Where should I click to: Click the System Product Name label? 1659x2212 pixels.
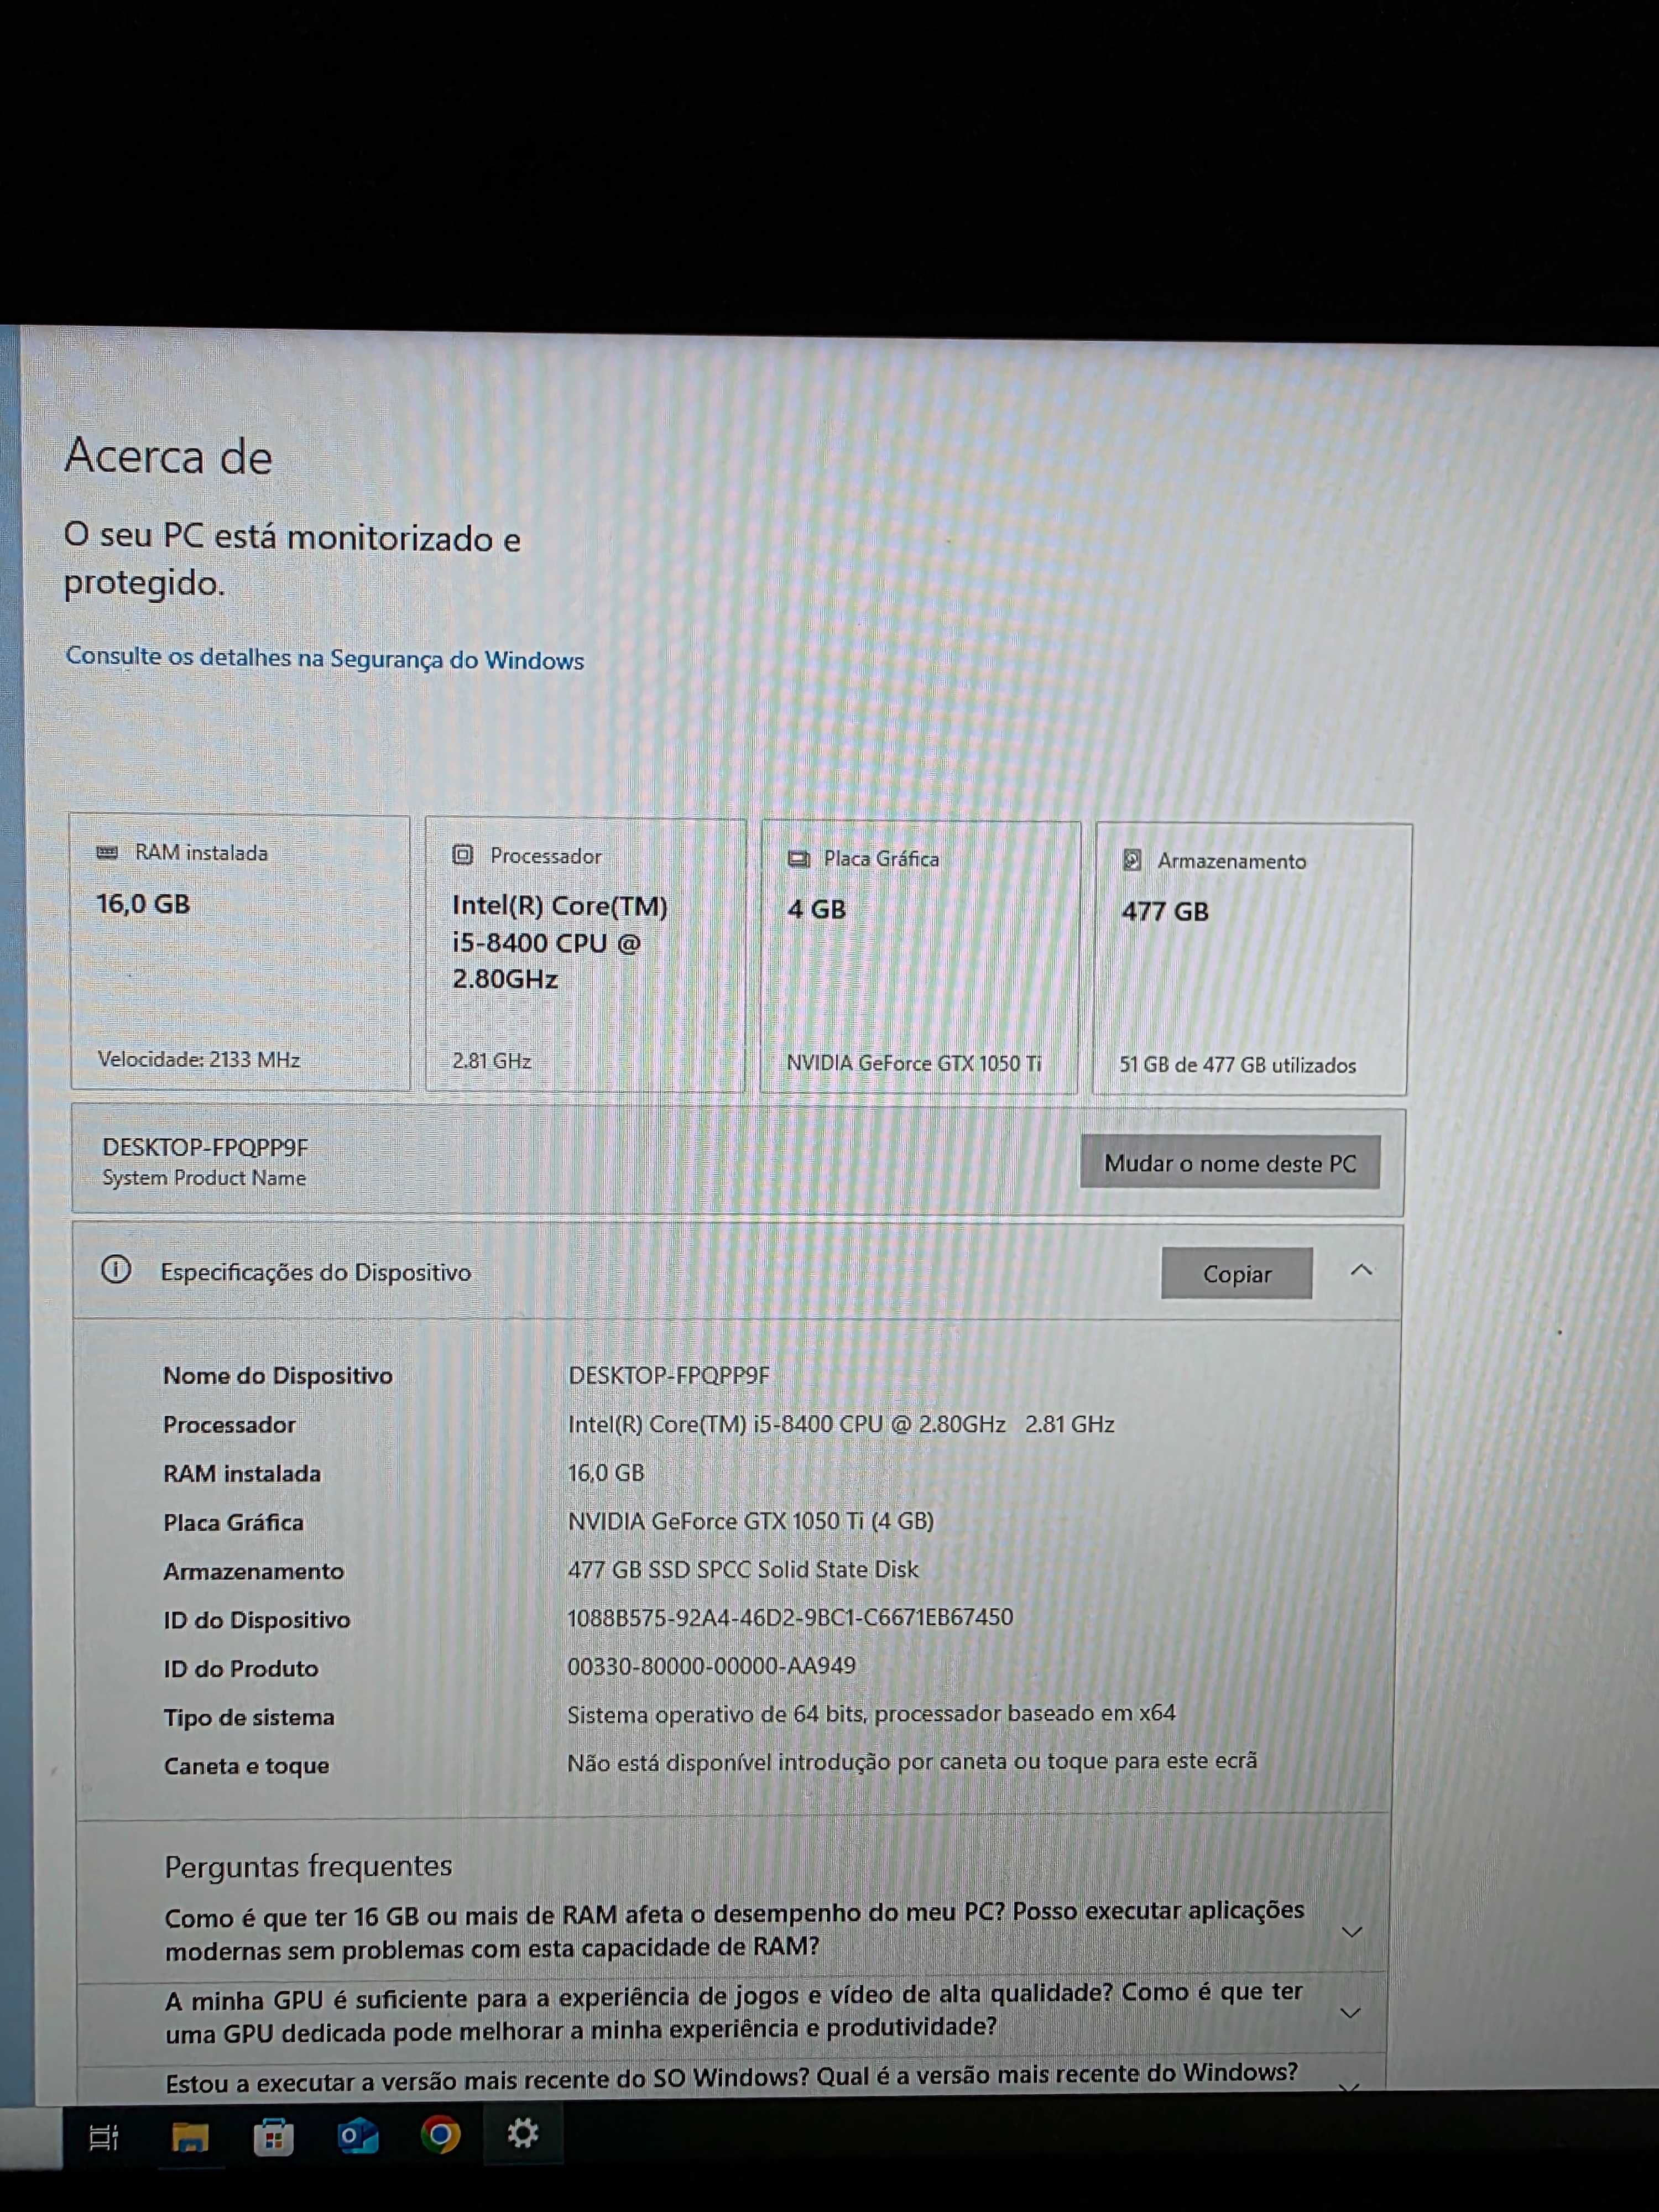[204, 1177]
